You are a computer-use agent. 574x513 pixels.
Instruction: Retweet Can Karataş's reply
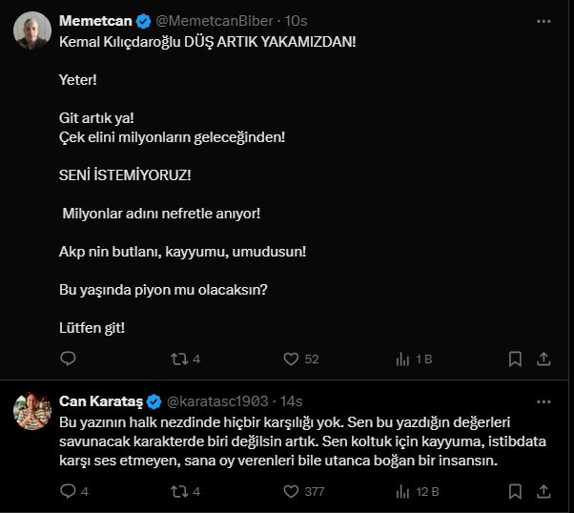click(177, 491)
